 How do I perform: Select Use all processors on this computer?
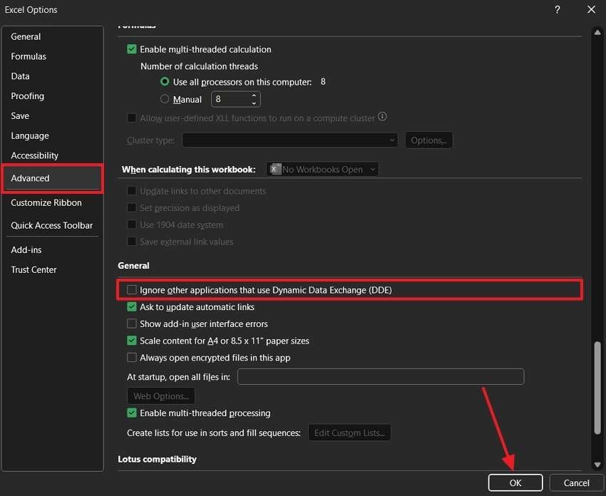165,81
